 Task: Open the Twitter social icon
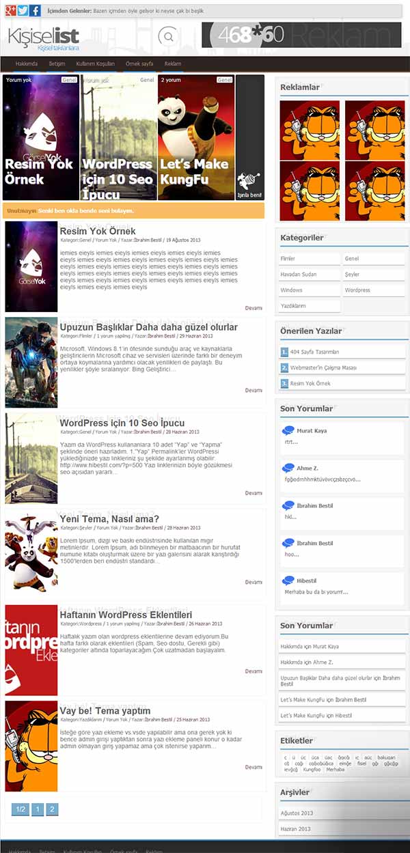[23, 10]
